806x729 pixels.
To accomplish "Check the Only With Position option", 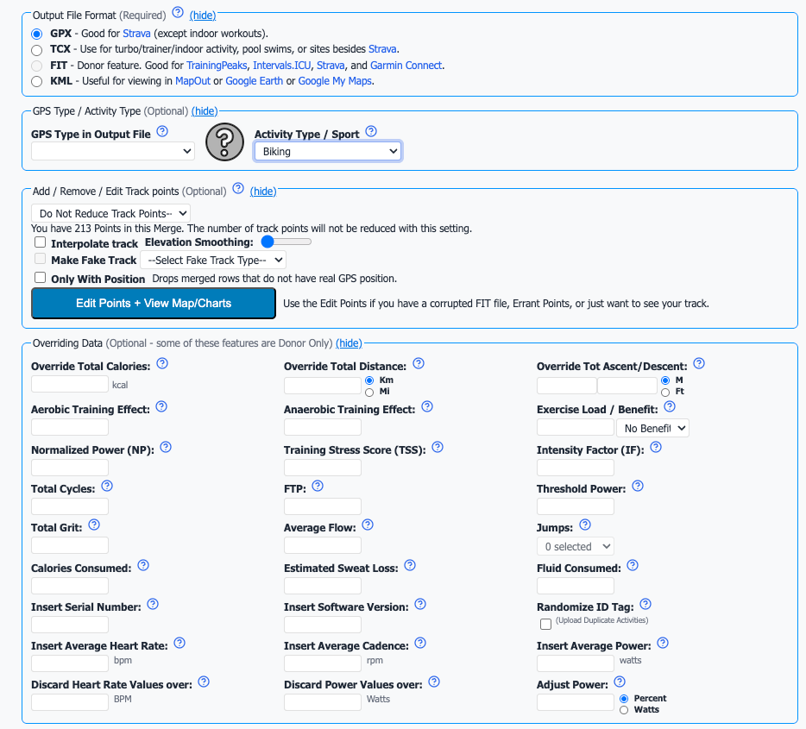I will point(40,278).
